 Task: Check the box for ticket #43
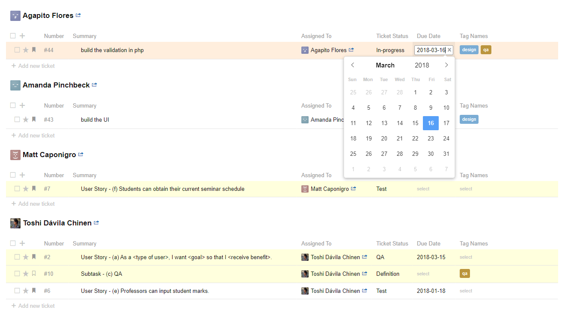point(17,120)
